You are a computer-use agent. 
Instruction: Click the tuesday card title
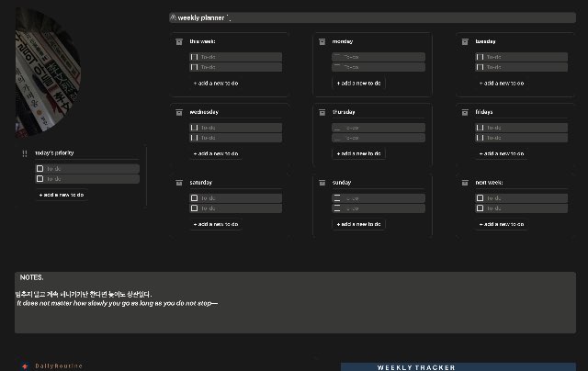click(x=485, y=41)
